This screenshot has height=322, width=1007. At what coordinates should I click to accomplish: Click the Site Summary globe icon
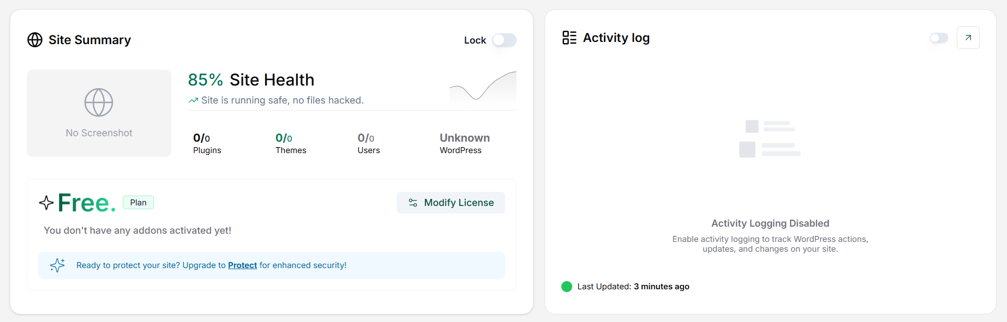tap(35, 40)
